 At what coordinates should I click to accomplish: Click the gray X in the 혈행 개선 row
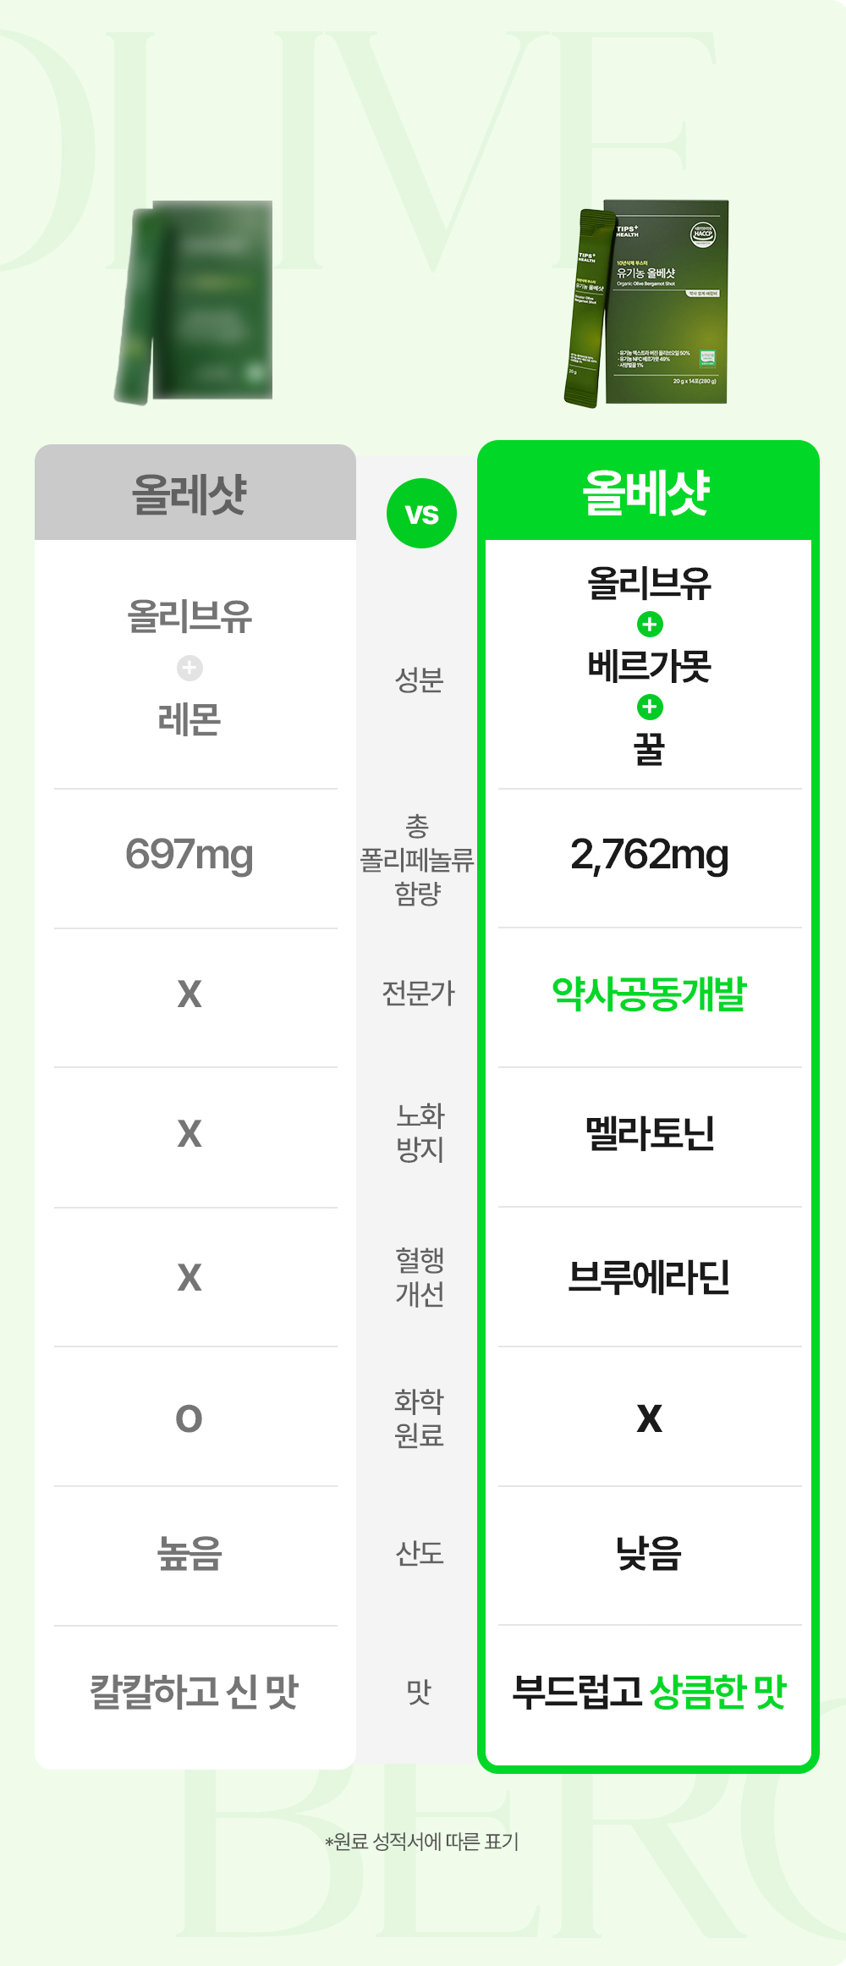click(x=190, y=1277)
